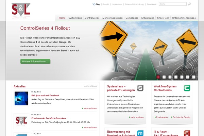Focus the Suche search field
The image size is (204, 136).
pyautogui.click(x=173, y=4)
